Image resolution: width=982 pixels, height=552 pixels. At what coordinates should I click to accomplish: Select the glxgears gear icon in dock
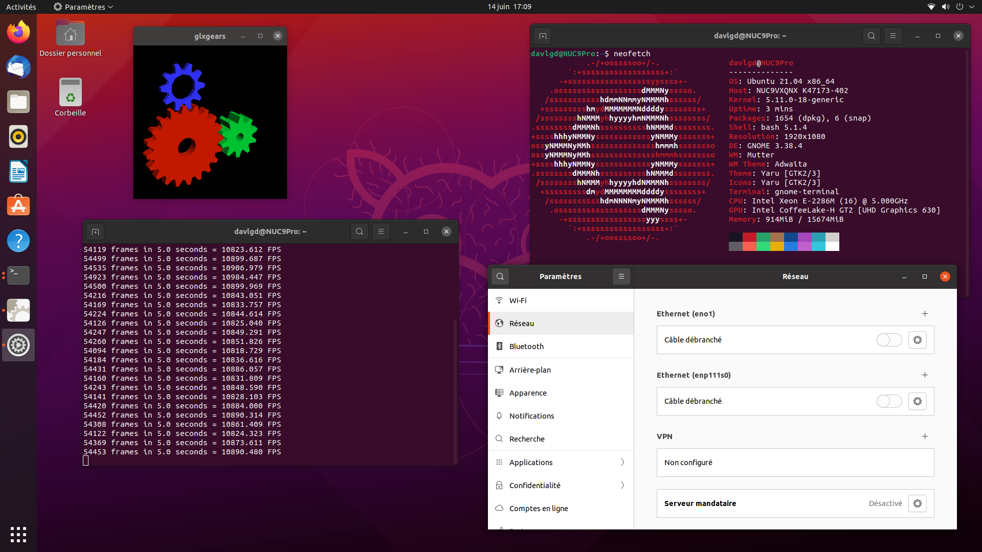[x=18, y=310]
